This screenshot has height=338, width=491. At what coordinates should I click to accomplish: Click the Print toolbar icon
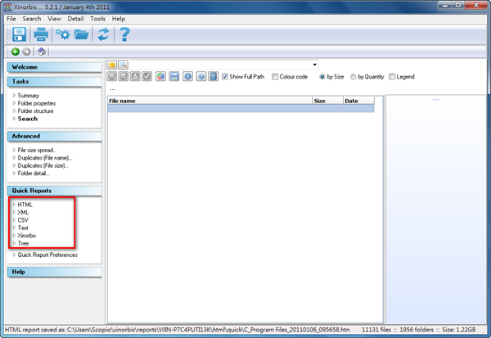(x=41, y=34)
